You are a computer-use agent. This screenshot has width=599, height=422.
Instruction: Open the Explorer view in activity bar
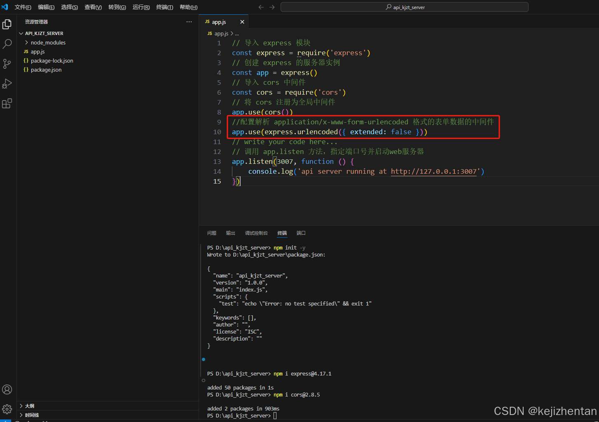pyautogui.click(x=7, y=25)
